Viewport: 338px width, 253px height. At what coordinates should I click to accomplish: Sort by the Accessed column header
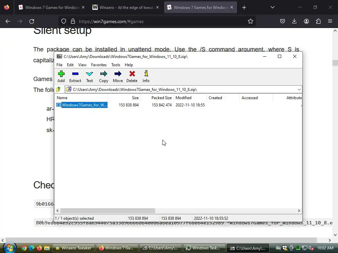point(256,98)
